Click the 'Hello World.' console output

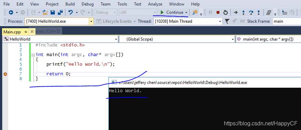point(125,91)
